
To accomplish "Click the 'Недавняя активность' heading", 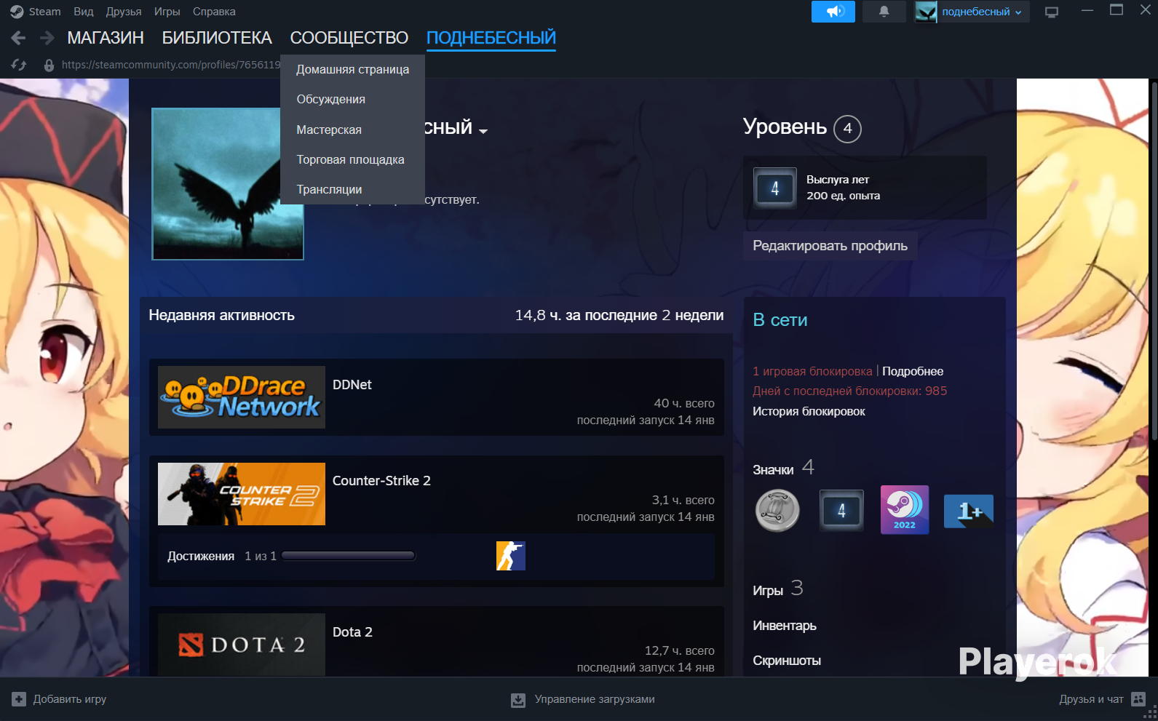I will coord(222,316).
